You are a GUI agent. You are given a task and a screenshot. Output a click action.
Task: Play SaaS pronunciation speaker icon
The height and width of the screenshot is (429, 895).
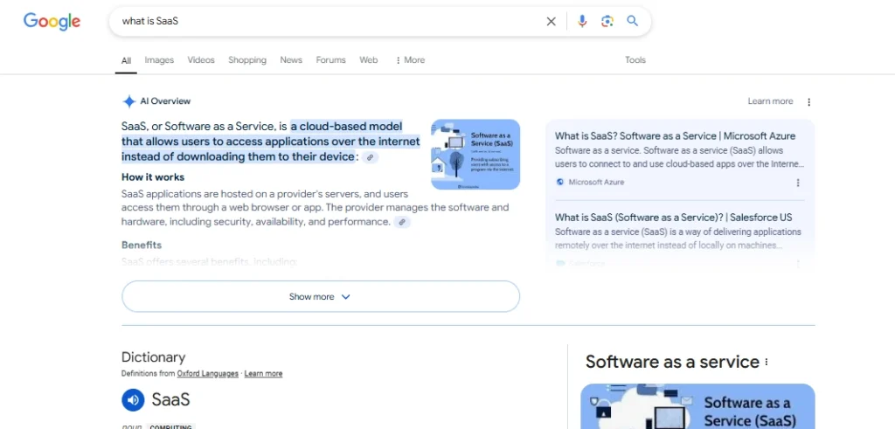133,399
